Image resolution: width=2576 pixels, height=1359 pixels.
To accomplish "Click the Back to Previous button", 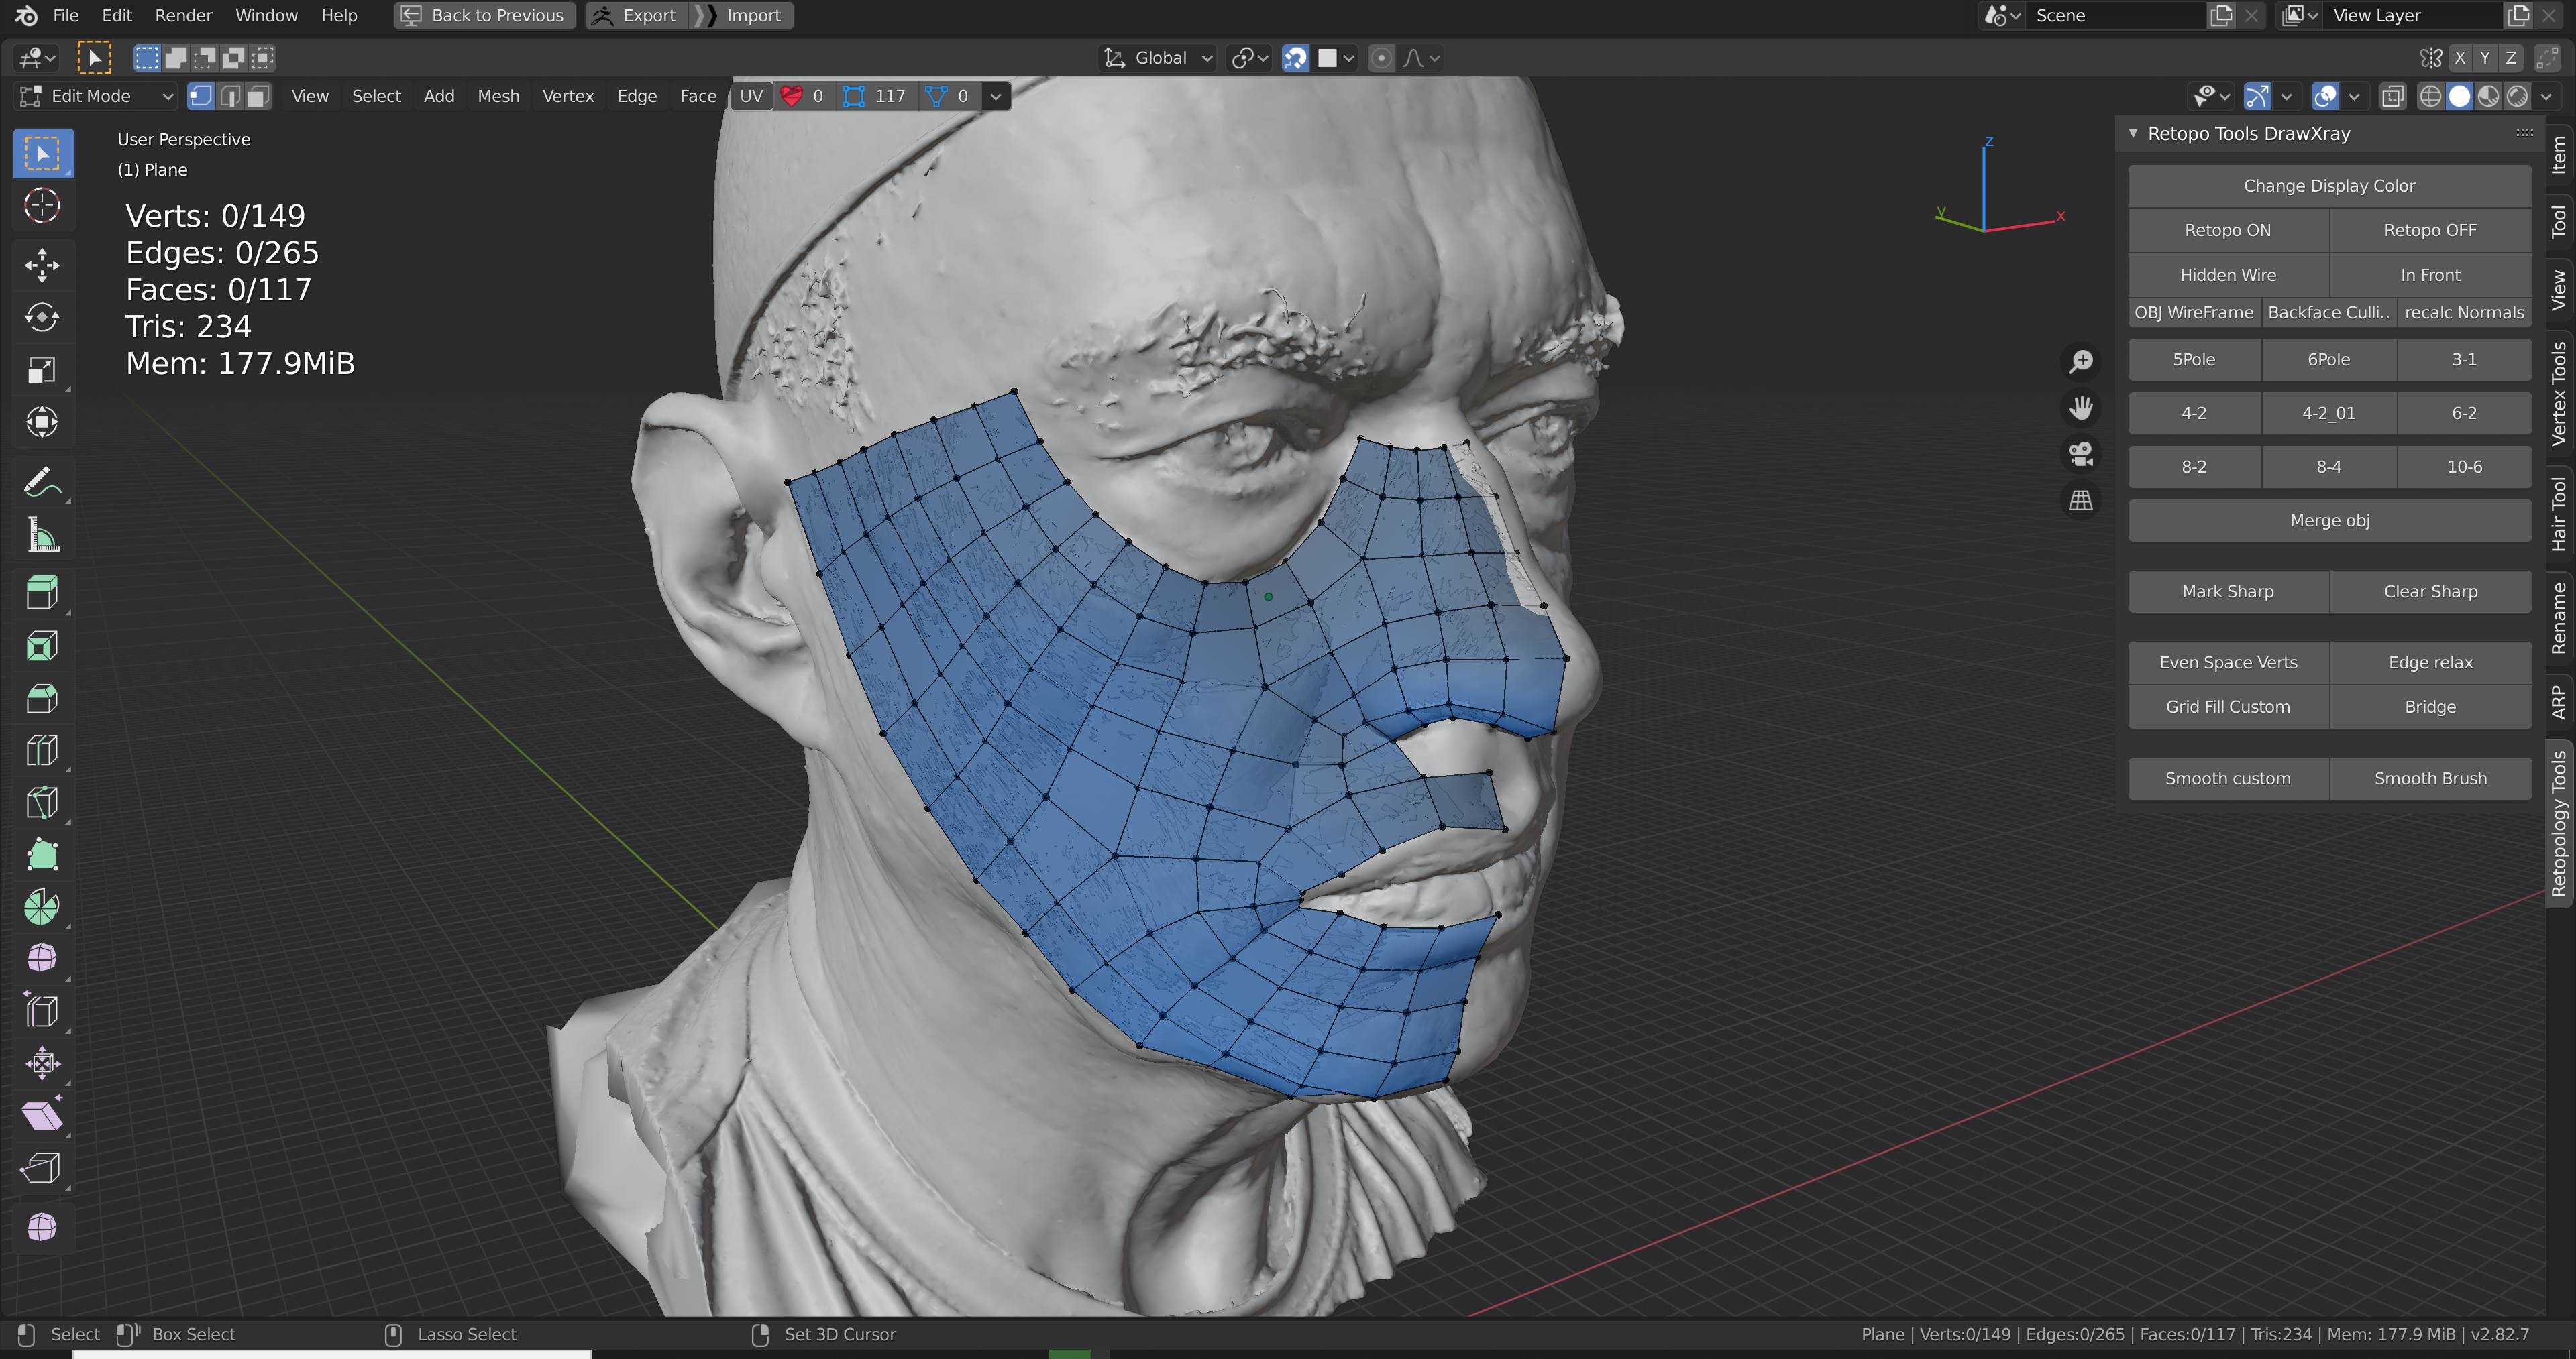I will pyautogui.click(x=484, y=15).
